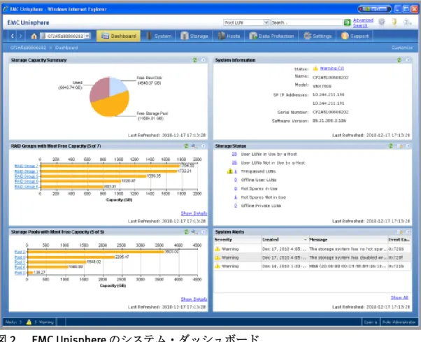Open Show Details in the Storage Pools panel
This screenshot has width=421, height=342.
[194, 299]
